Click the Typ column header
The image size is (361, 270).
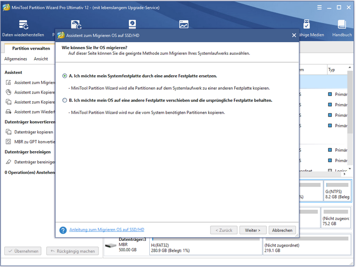[337, 71]
